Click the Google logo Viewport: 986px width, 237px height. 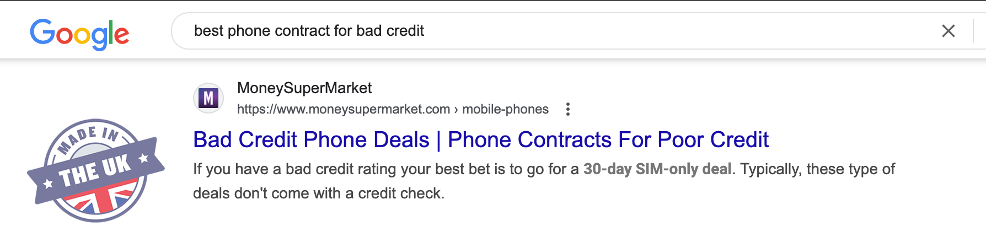coord(79,34)
